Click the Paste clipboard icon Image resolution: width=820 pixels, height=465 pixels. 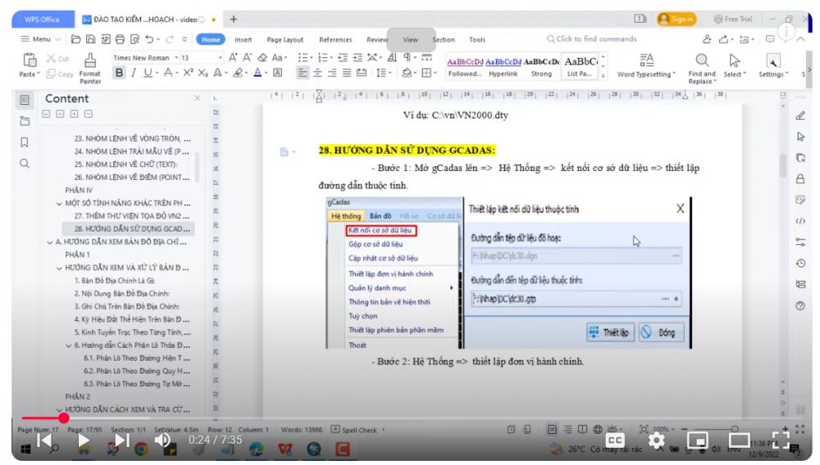[x=29, y=60]
